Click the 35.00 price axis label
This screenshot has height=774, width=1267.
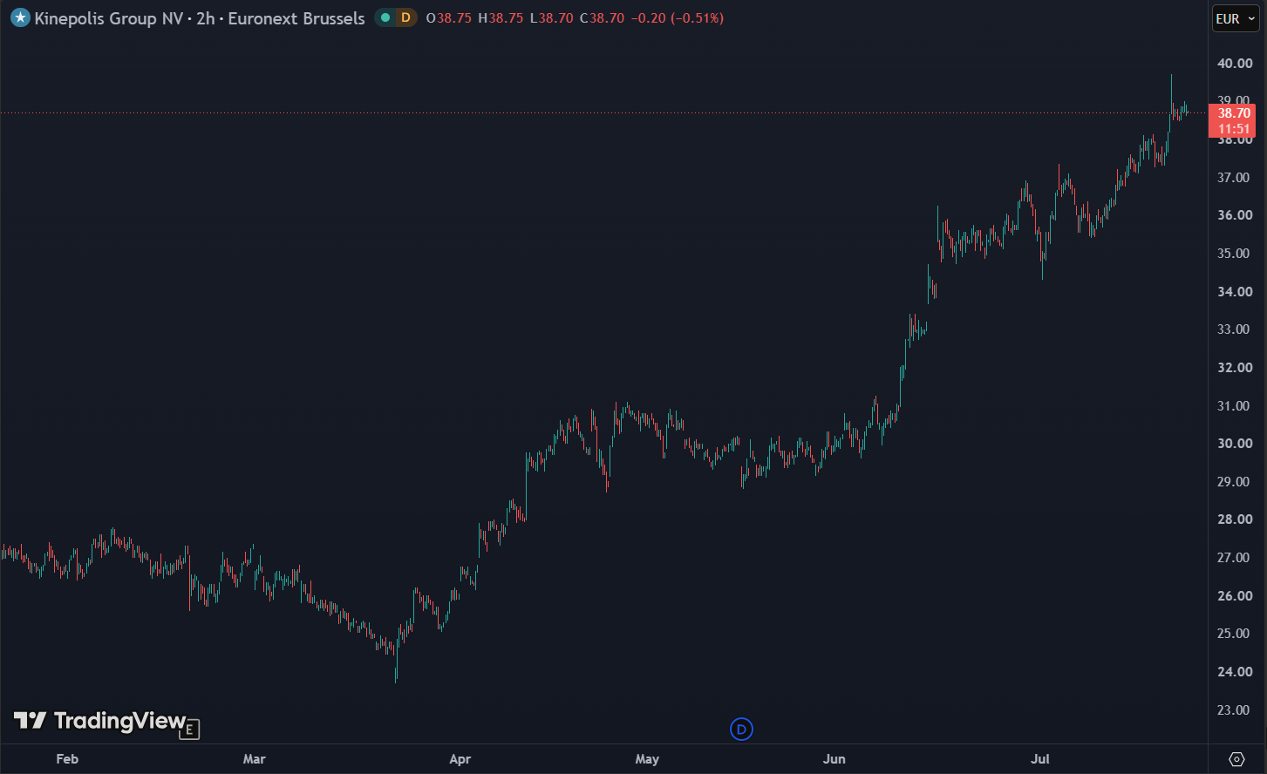pos(1235,254)
